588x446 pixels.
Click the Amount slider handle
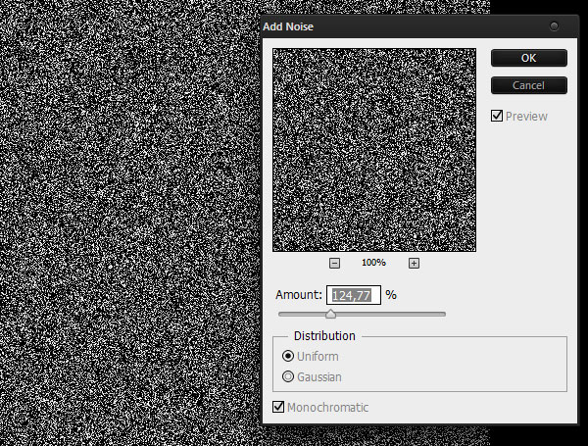click(330, 314)
